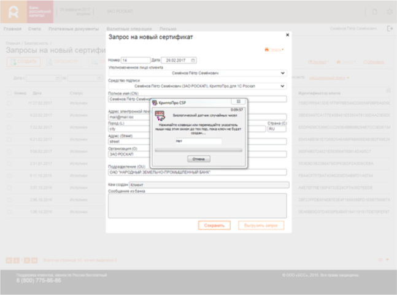Click the КриптоПро CSP title bar icon
Viewport: 397px width, 295px height.
pyautogui.click(x=155, y=102)
